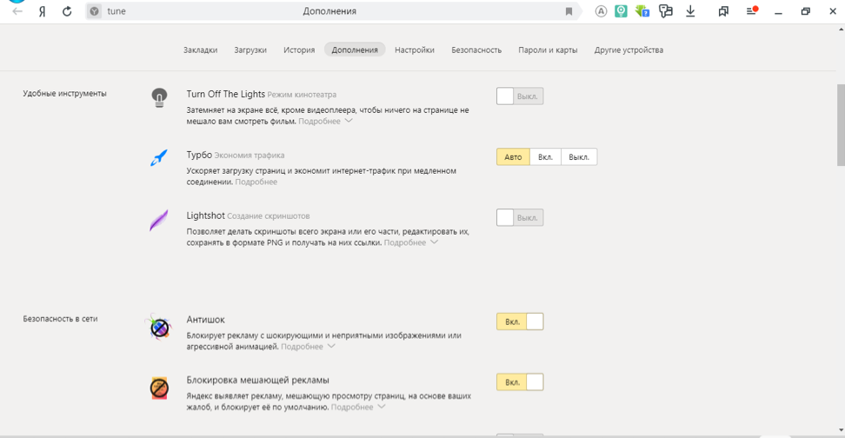Switch to the Настройки tab

414,50
